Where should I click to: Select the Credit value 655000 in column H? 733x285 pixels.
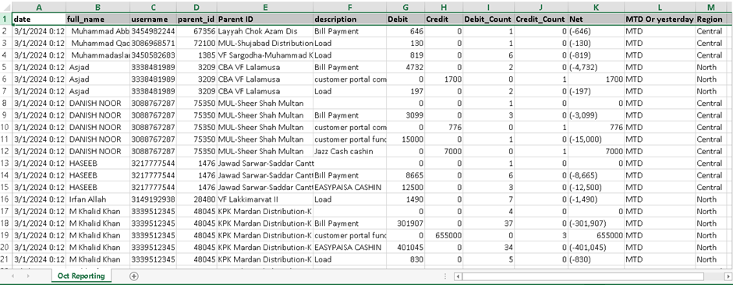pos(444,236)
